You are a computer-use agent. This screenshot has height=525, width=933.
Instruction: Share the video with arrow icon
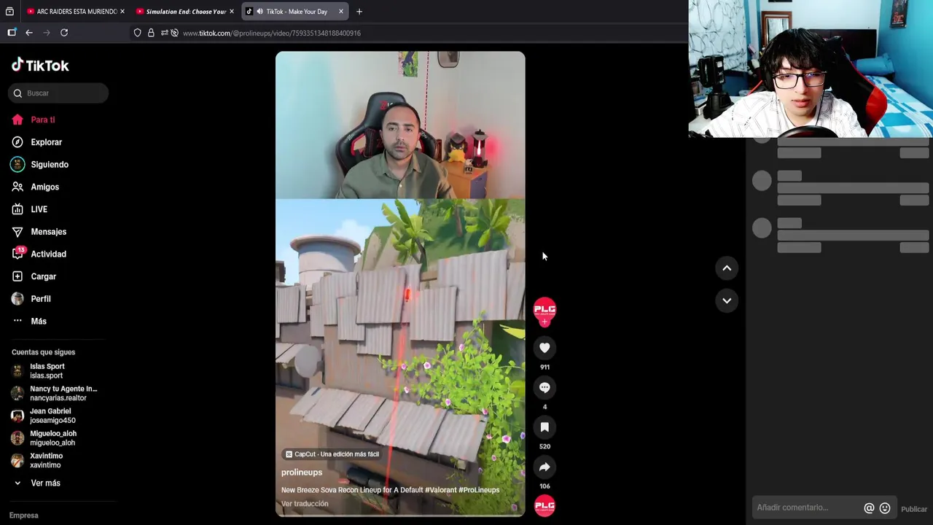click(544, 467)
